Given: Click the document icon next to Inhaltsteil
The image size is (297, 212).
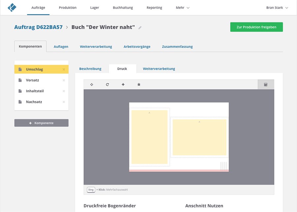Looking at the screenshot, I should 20,91.
